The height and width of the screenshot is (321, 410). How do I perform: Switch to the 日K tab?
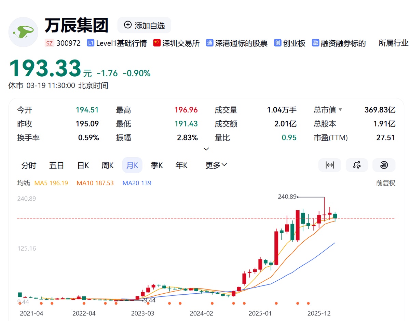83,165
